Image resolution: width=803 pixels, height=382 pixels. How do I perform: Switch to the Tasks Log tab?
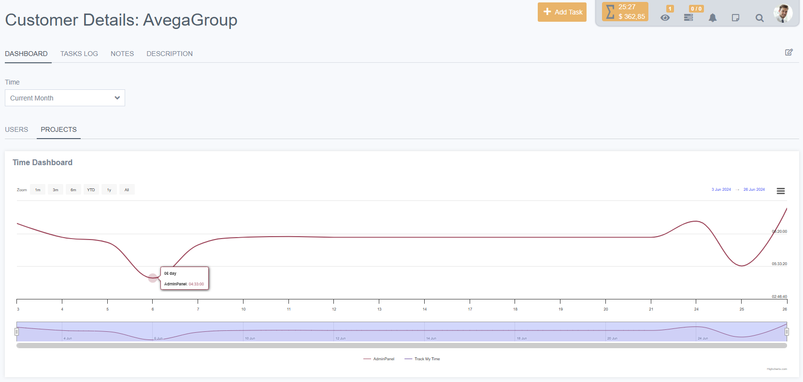79,54
